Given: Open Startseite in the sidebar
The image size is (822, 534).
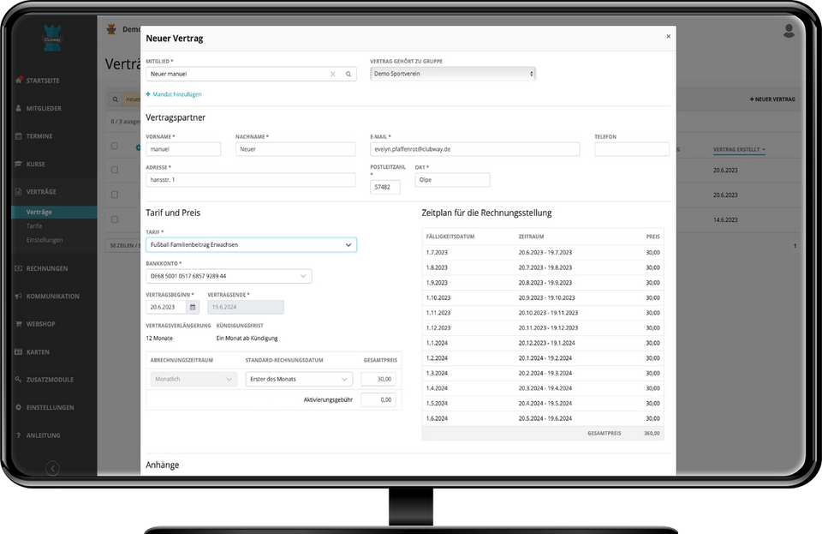Looking at the screenshot, I should 43,81.
